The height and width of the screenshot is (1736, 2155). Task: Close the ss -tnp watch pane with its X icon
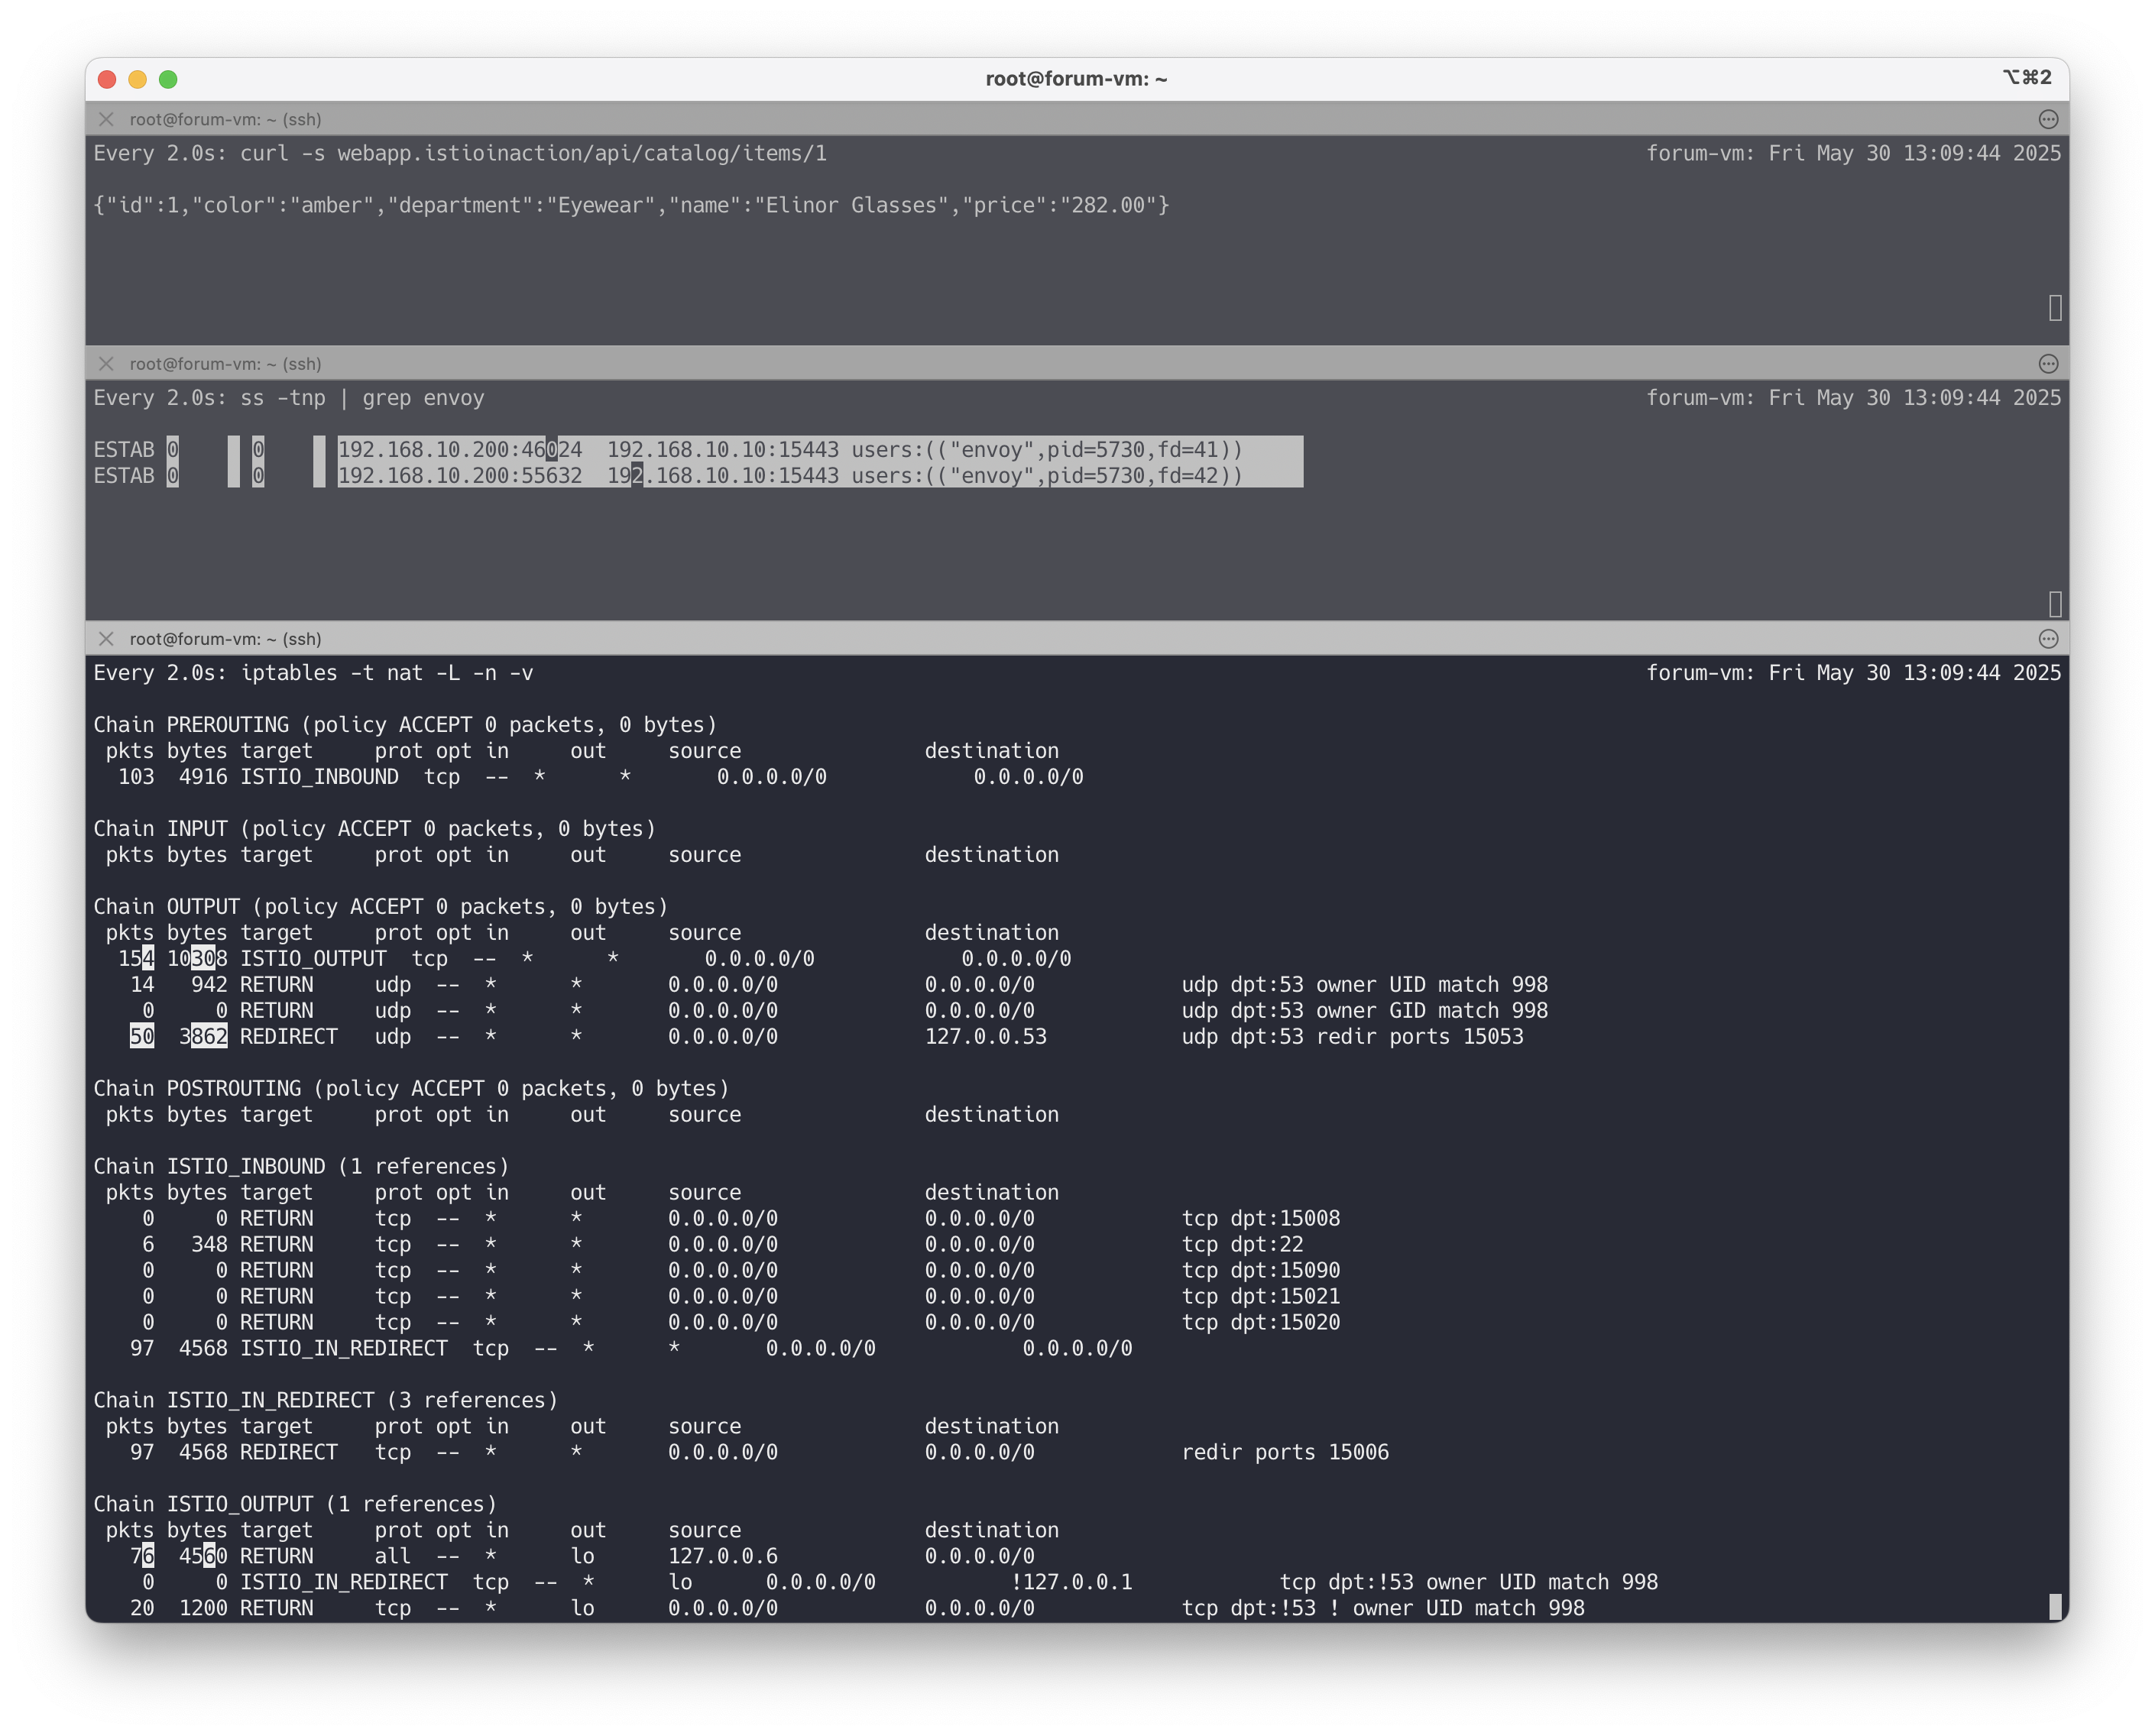106,364
